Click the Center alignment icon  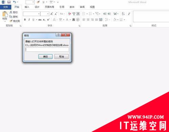point(88,20)
